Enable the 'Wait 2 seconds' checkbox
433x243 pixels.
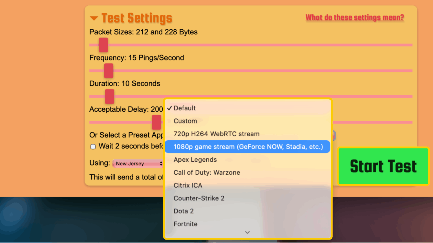point(93,147)
